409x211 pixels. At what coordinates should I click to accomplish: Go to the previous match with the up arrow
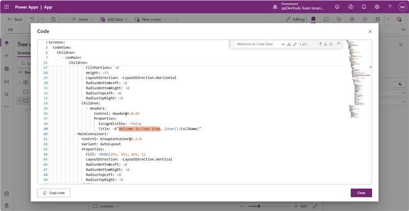tap(321, 44)
